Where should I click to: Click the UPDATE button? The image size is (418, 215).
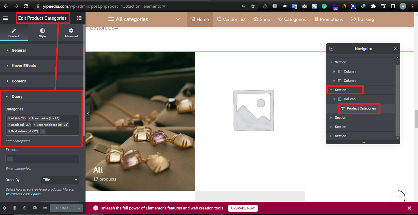pyautogui.click(x=62, y=208)
